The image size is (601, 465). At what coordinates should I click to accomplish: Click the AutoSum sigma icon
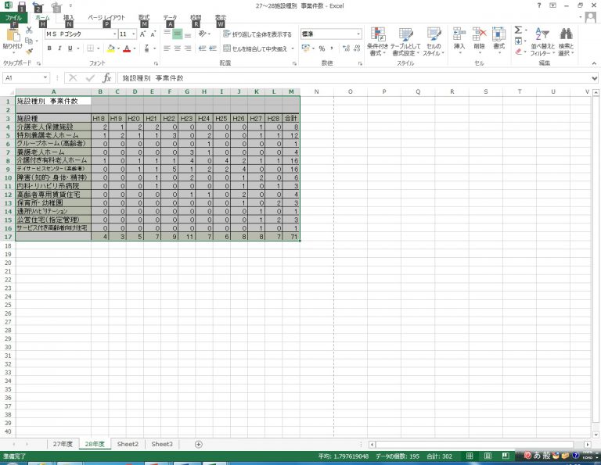click(x=518, y=30)
